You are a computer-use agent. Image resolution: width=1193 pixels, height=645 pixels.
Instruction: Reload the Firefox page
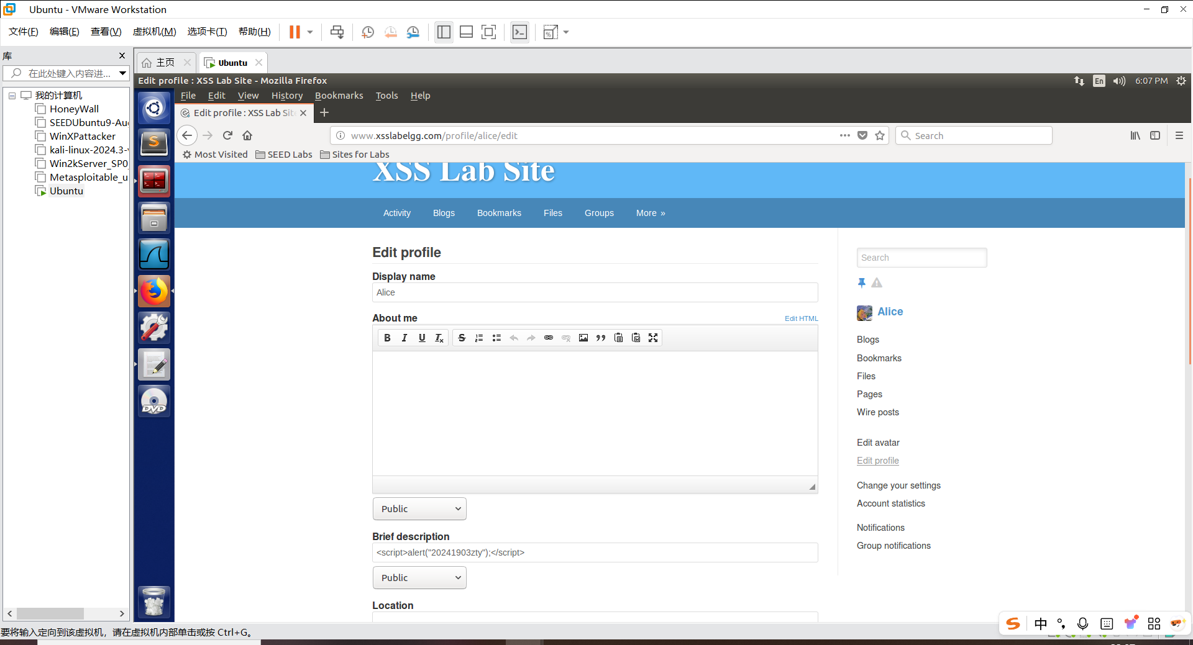[227, 135]
